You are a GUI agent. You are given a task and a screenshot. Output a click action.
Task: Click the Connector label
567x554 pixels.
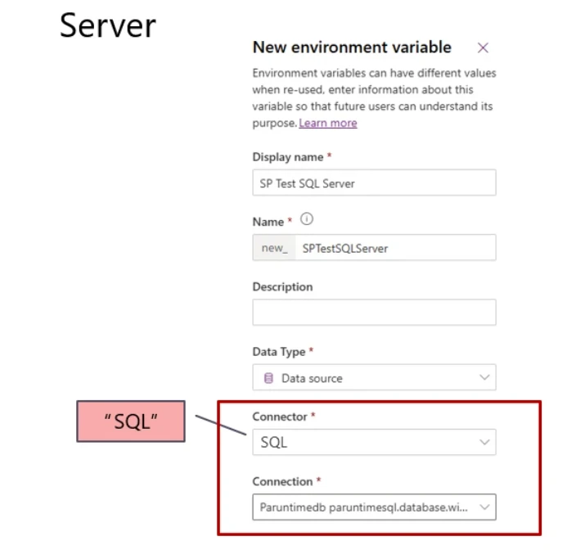(x=280, y=417)
